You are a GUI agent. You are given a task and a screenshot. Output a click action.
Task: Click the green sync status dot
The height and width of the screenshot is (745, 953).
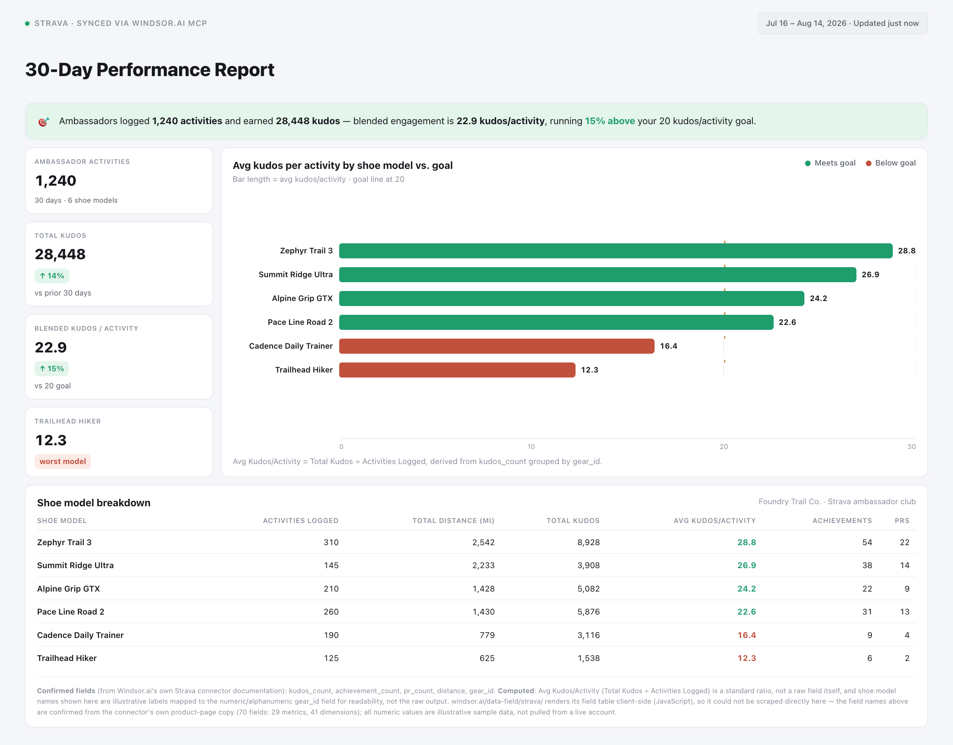(x=27, y=23)
